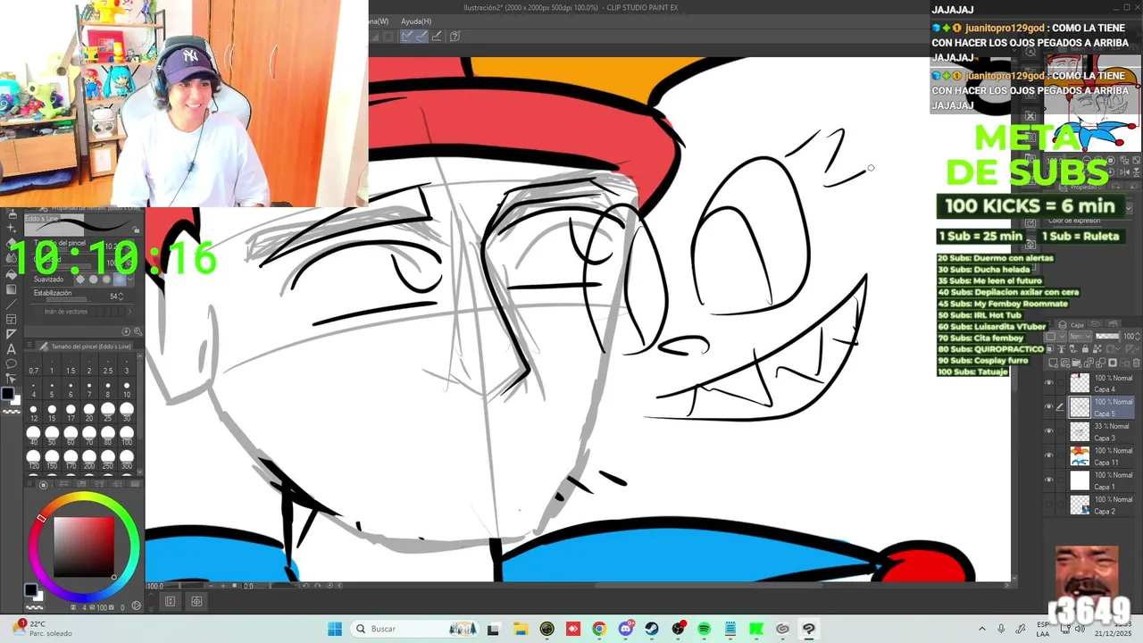Screen dimensions: 1143x643
Task: Select the Gradient tool
Action: 11,289
